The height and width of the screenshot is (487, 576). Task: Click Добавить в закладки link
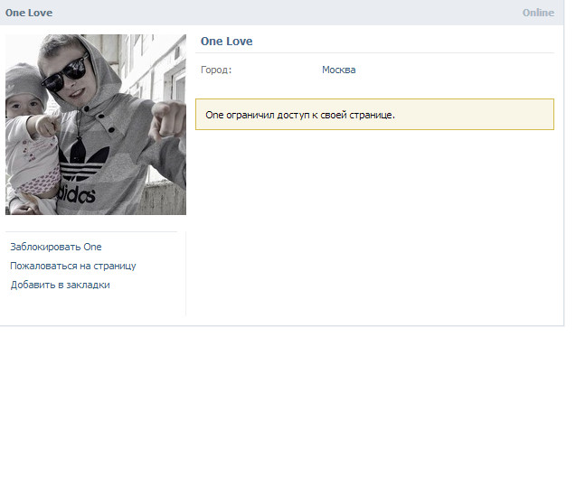click(61, 285)
